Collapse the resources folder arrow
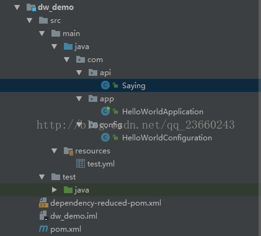 click(x=55, y=151)
